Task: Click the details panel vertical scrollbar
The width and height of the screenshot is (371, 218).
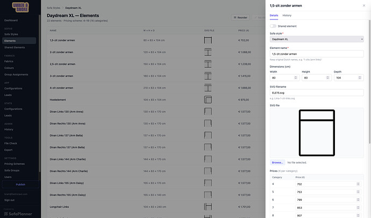Action: point(369,82)
